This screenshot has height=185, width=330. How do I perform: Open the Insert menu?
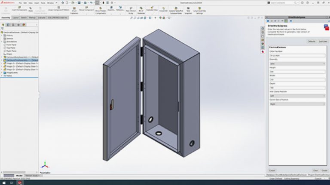click(x=37, y=3)
